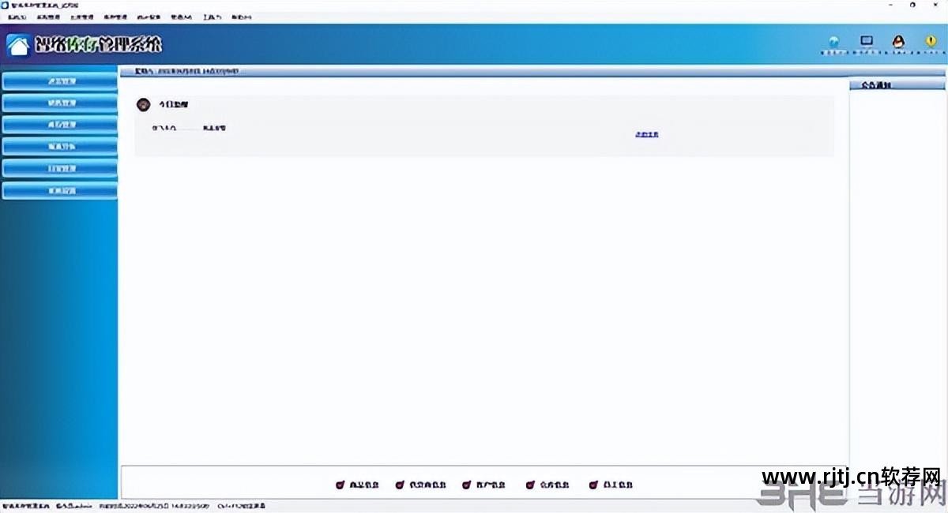Open the 库存管理 sidebar button
Viewport: 948px width, 513px height.
(x=59, y=125)
